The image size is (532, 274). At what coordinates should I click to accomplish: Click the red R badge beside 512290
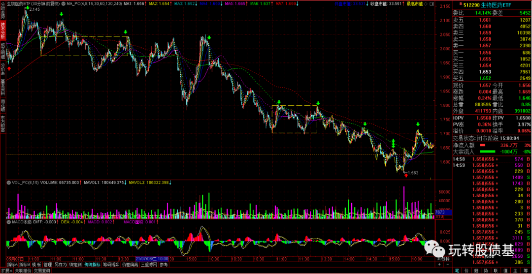(x=461, y=4)
